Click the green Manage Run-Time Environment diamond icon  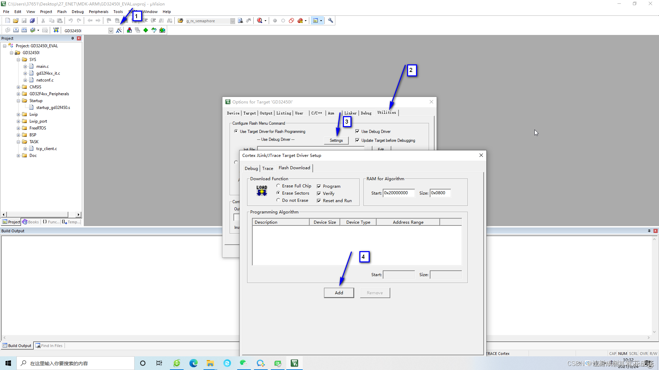tap(146, 30)
